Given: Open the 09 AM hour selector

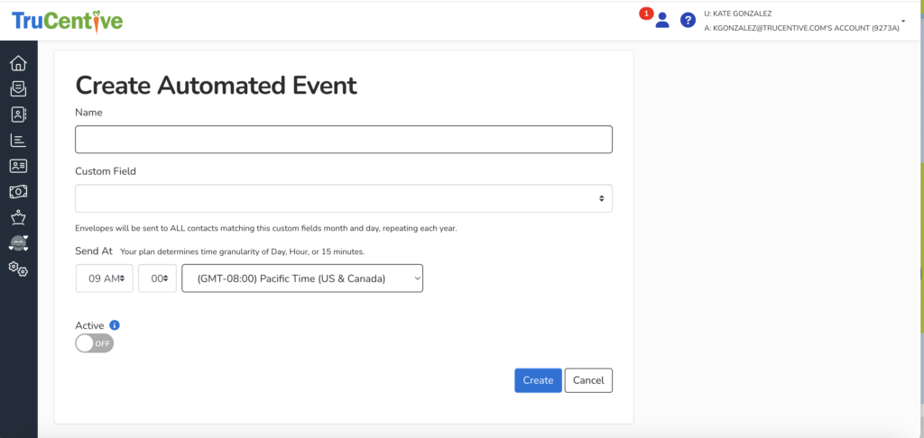Looking at the screenshot, I should point(105,278).
